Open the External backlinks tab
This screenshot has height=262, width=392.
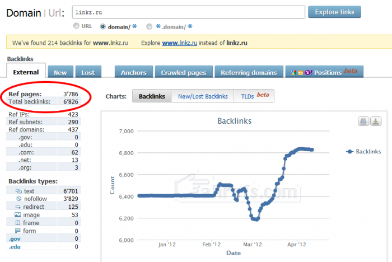click(26, 71)
